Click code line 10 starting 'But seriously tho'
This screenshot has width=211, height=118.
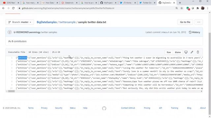(109, 88)
